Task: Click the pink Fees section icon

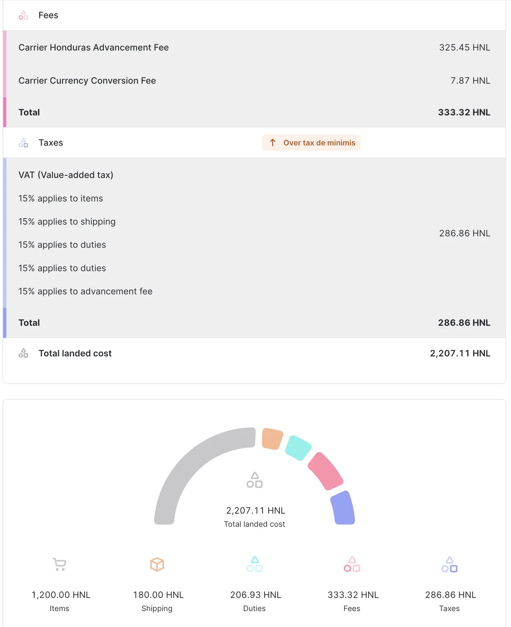Action: tap(23, 15)
